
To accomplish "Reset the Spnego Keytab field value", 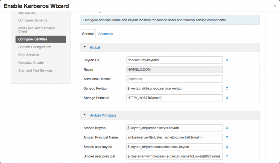I will pos(227,88).
